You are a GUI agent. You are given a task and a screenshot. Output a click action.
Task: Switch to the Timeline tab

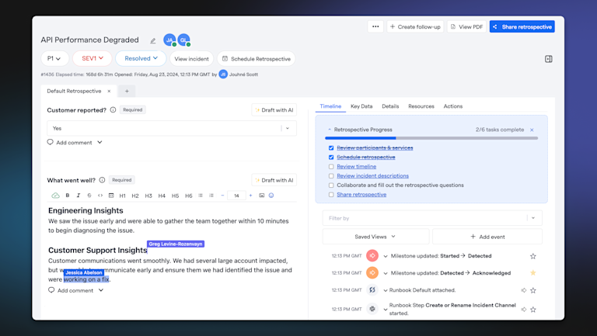tap(330, 106)
